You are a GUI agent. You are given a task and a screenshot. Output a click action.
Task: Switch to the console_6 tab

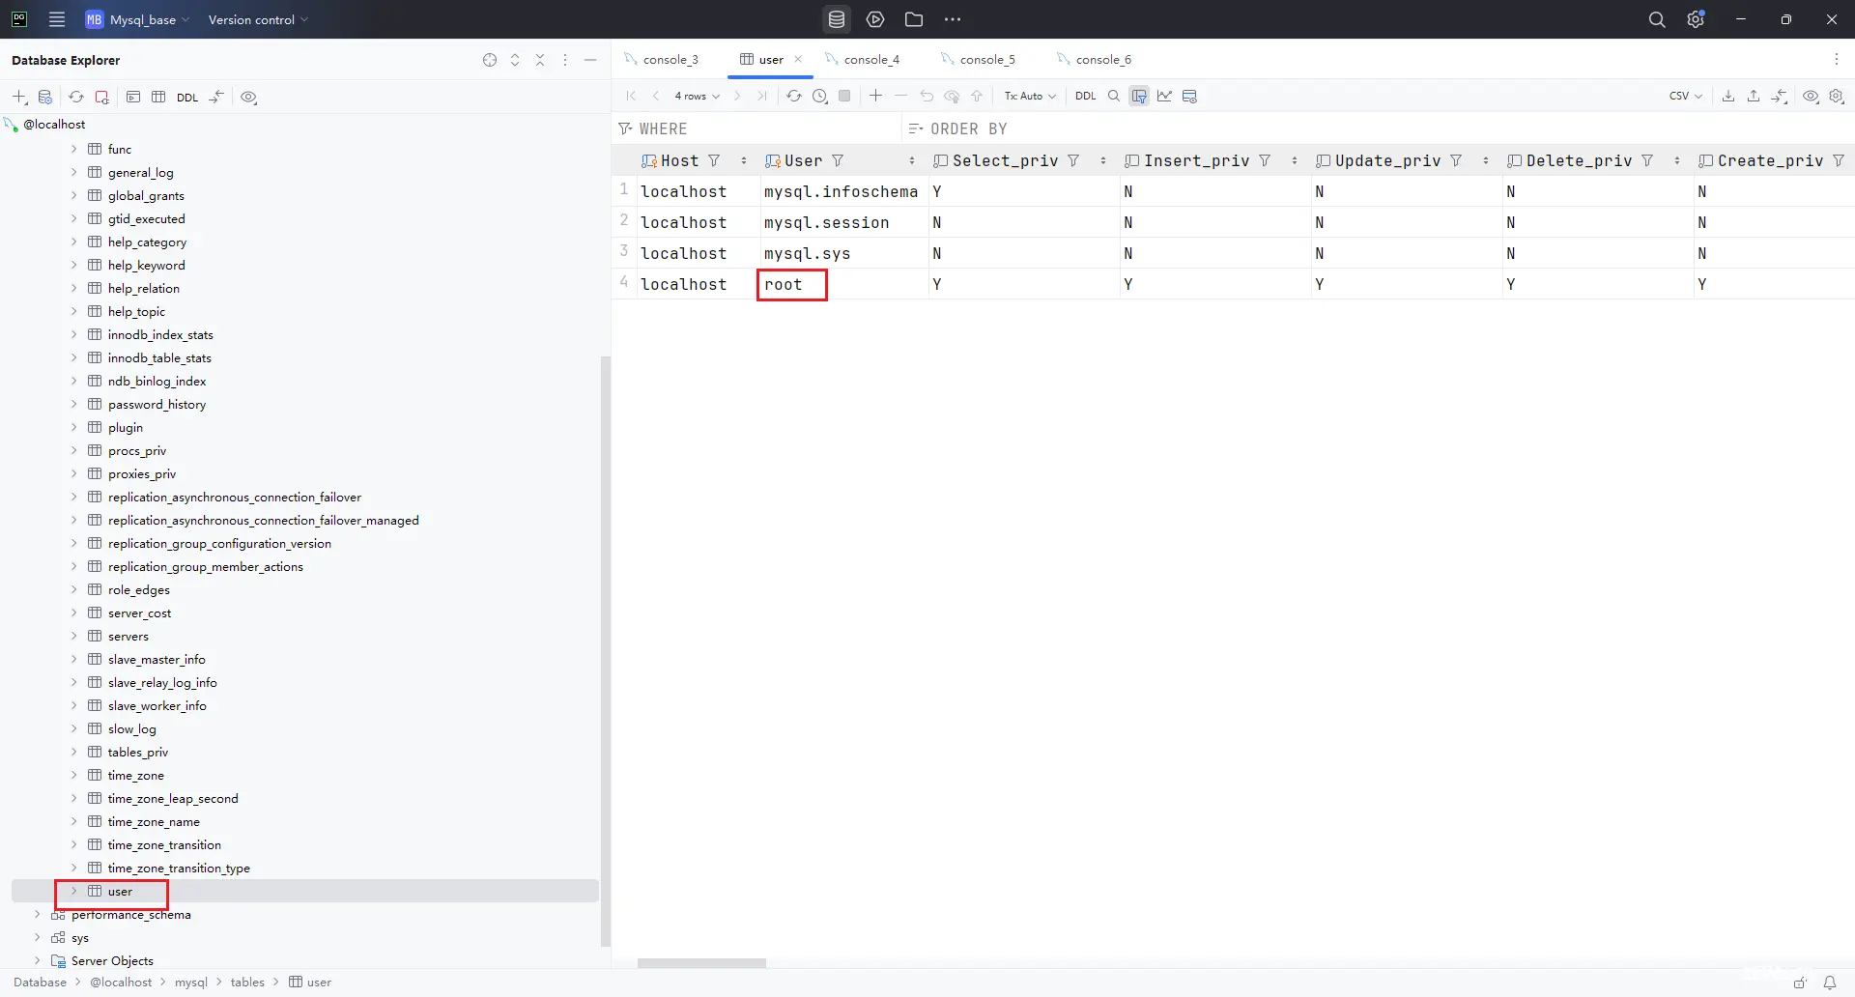[1095, 59]
